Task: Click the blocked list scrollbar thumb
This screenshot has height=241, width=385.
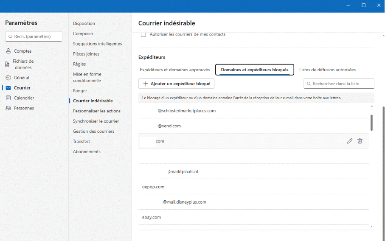Action: (371, 123)
